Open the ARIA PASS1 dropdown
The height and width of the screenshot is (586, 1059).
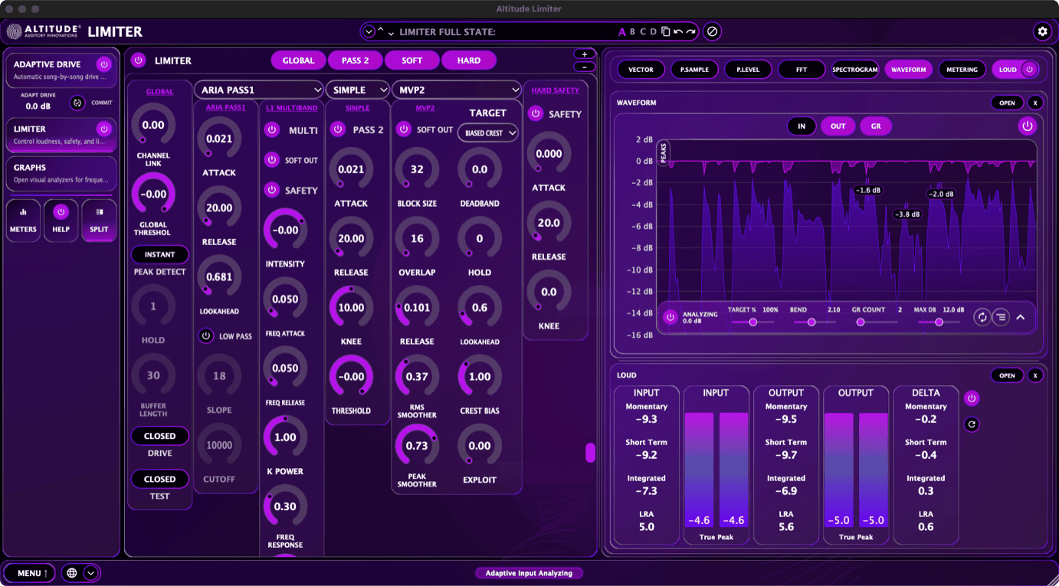[x=259, y=90]
